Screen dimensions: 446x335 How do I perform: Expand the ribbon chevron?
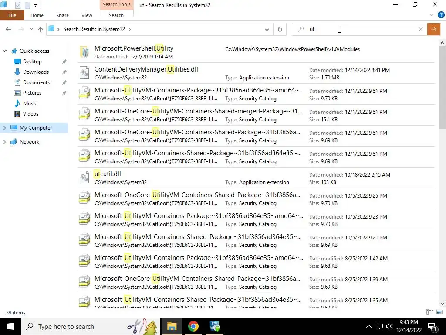click(432, 15)
